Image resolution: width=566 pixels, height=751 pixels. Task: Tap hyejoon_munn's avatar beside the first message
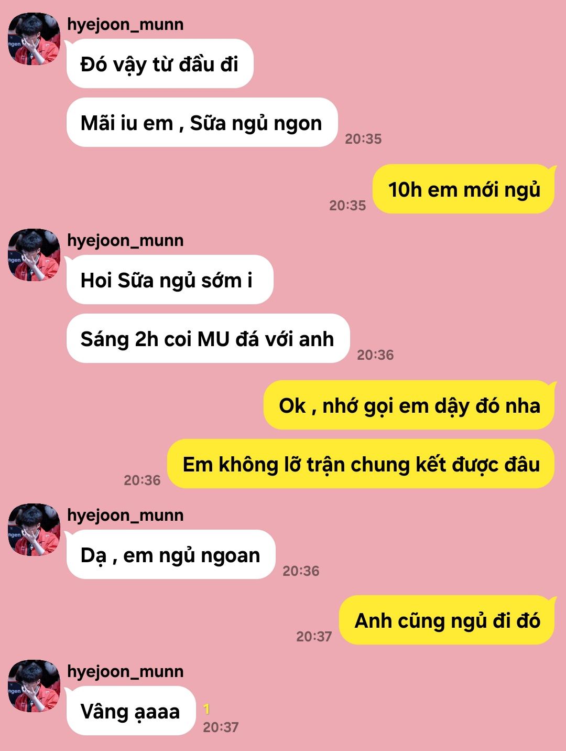point(34,39)
